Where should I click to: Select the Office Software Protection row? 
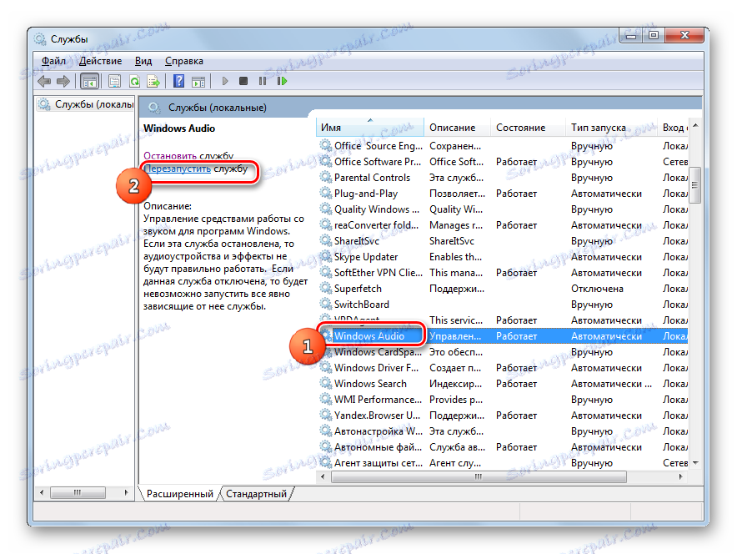point(503,162)
